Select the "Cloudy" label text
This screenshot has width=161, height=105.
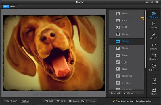(125, 41)
